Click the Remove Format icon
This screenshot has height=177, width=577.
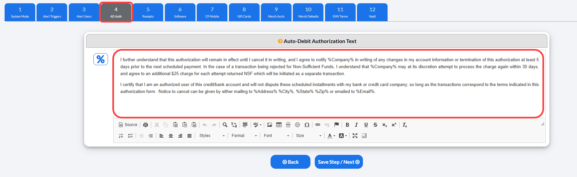click(x=404, y=125)
